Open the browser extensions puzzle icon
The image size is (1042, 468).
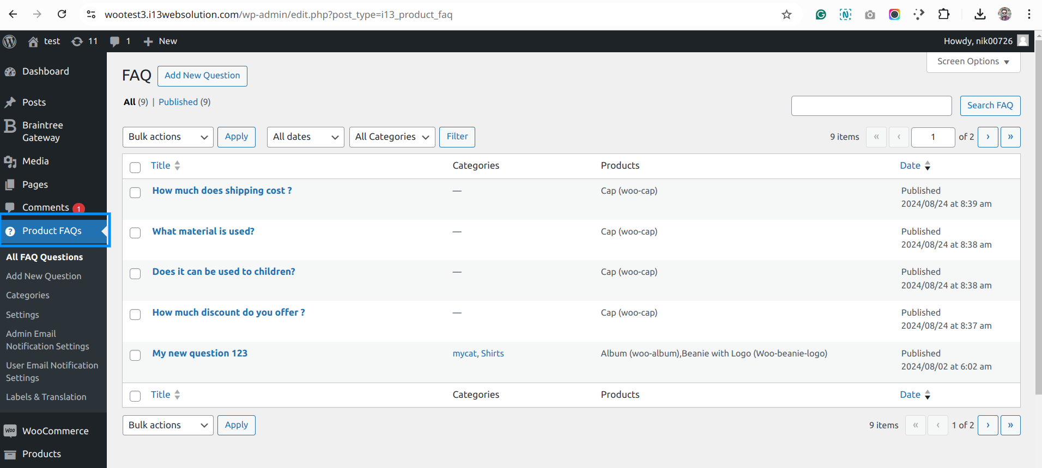[944, 15]
